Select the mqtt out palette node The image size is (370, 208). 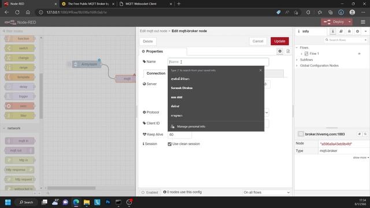[x=20, y=150]
